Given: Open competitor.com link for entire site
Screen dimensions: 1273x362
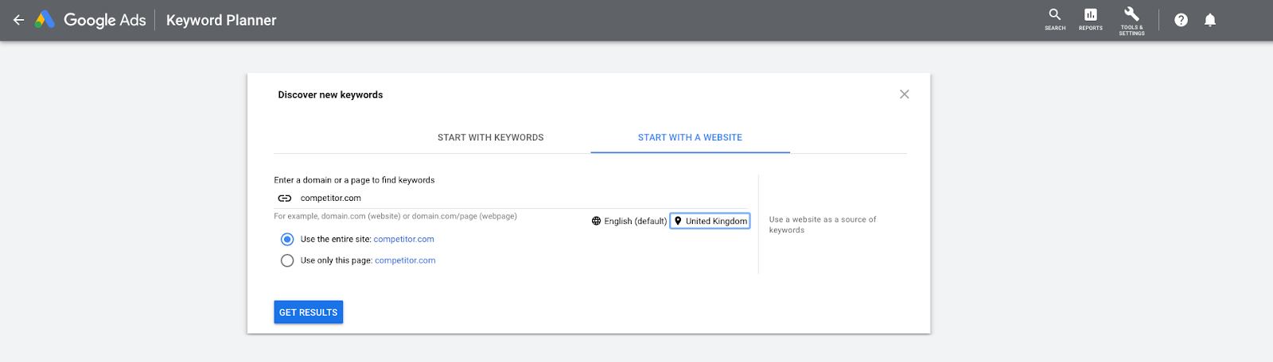Looking at the screenshot, I should [x=404, y=239].
